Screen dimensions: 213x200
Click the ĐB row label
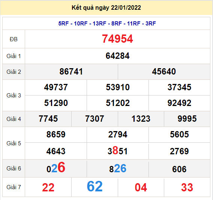click(13, 39)
